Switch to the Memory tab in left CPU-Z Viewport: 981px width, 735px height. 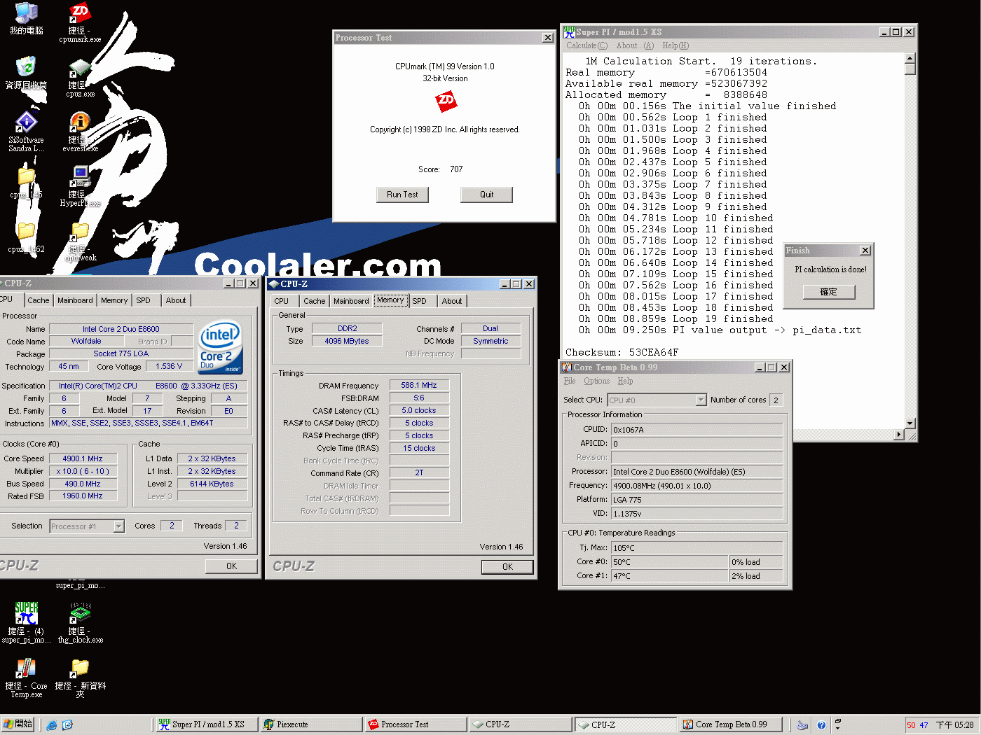(x=114, y=300)
